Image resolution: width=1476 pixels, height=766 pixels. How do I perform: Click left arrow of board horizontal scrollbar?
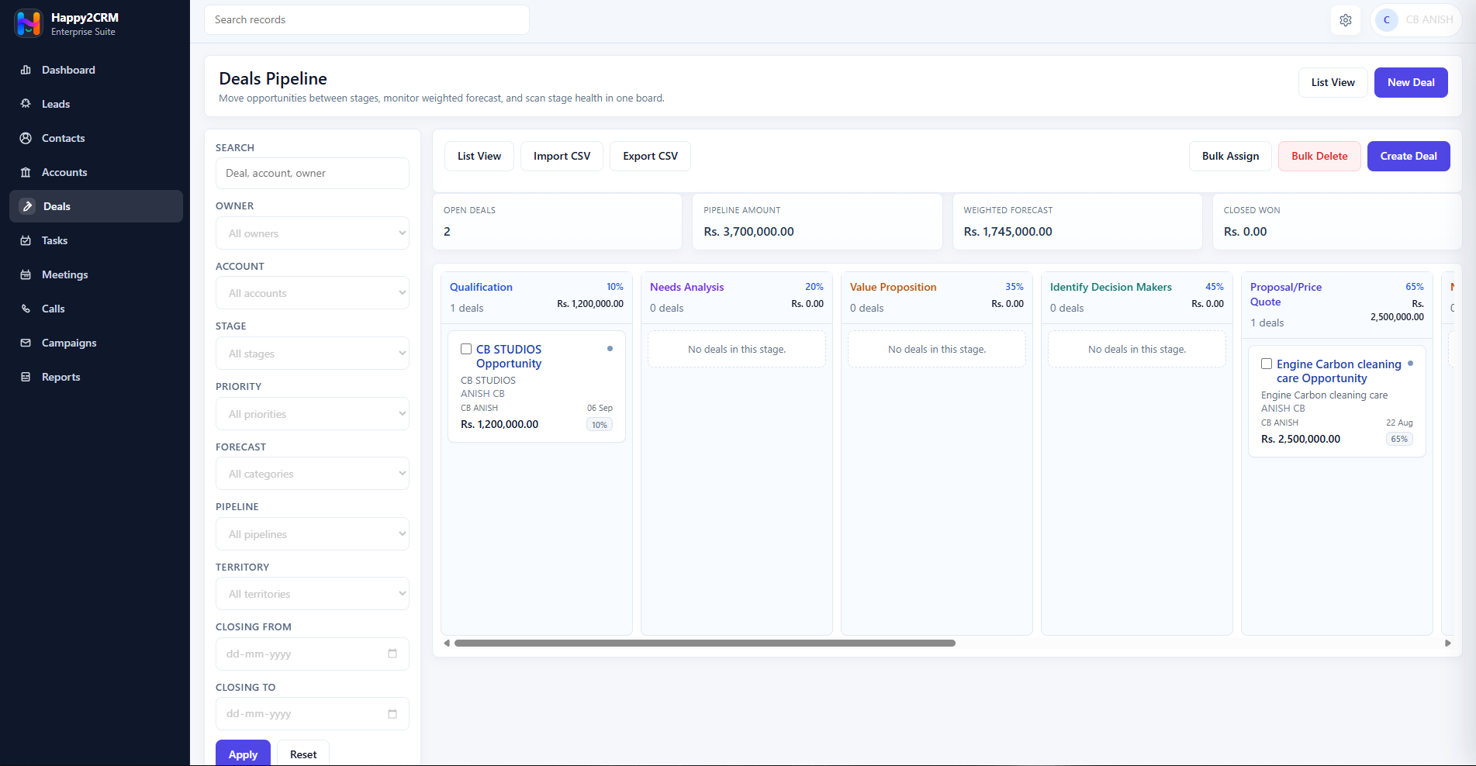click(447, 643)
